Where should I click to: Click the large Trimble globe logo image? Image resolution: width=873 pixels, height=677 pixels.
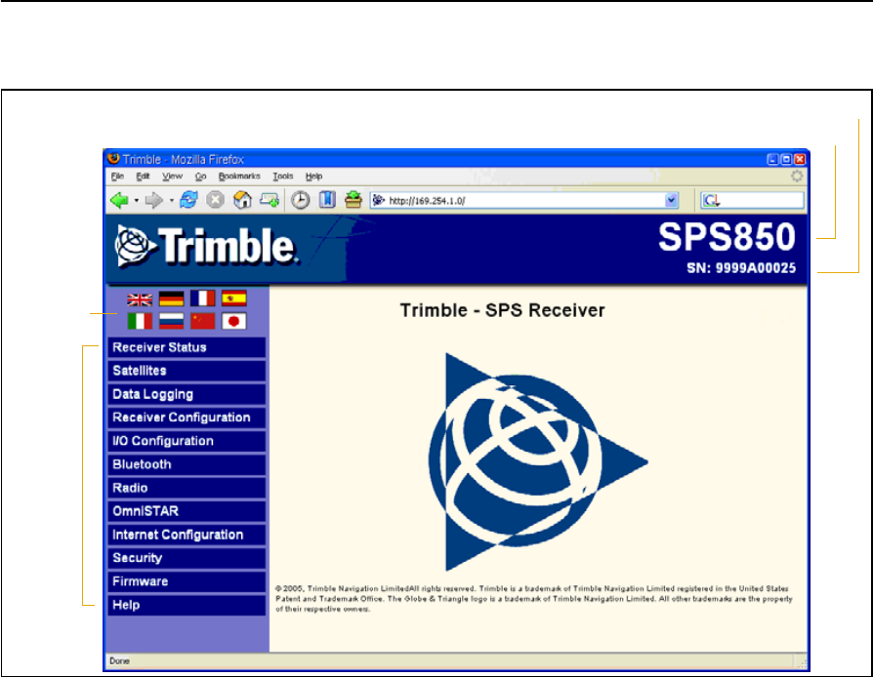tap(539, 461)
